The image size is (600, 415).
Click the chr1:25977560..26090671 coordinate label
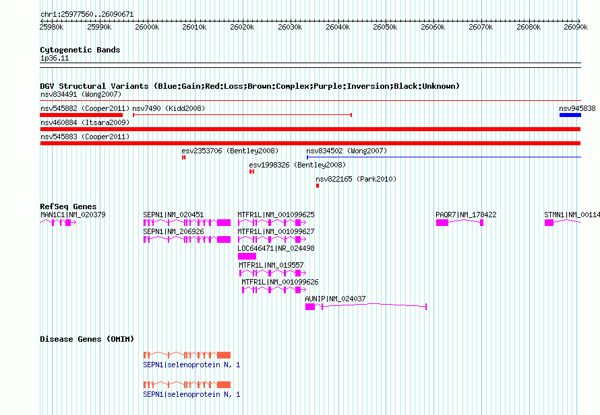(x=87, y=15)
